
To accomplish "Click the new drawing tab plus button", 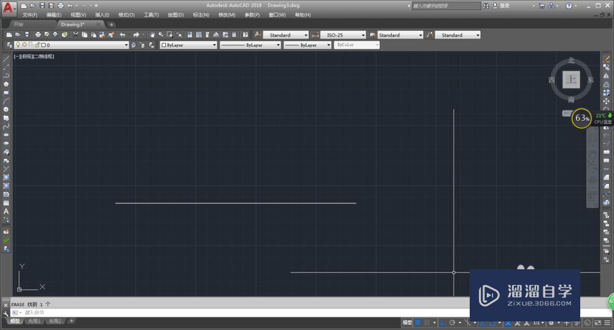I will [x=111, y=25].
